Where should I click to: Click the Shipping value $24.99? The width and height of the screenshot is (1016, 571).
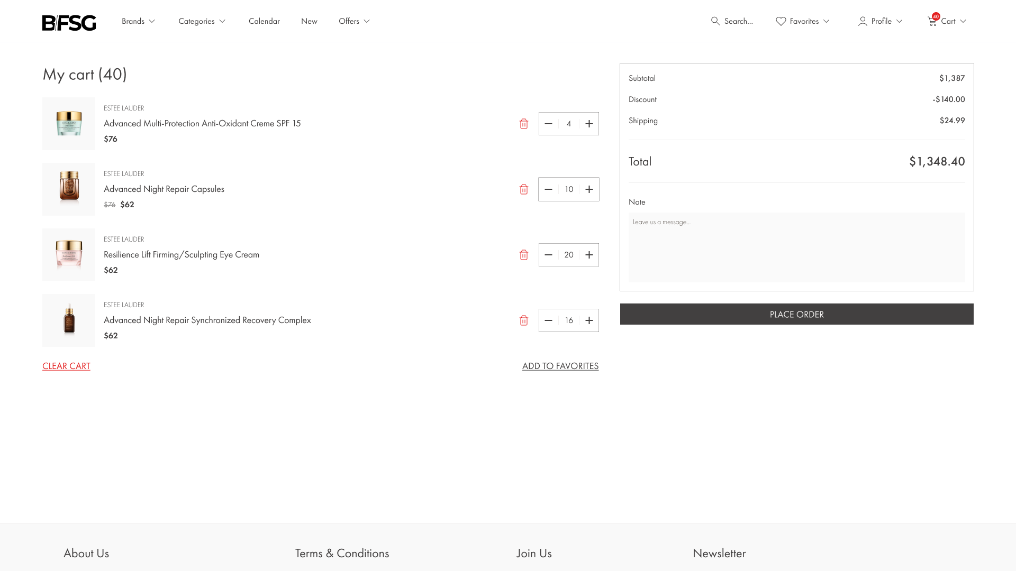tap(952, 121)
